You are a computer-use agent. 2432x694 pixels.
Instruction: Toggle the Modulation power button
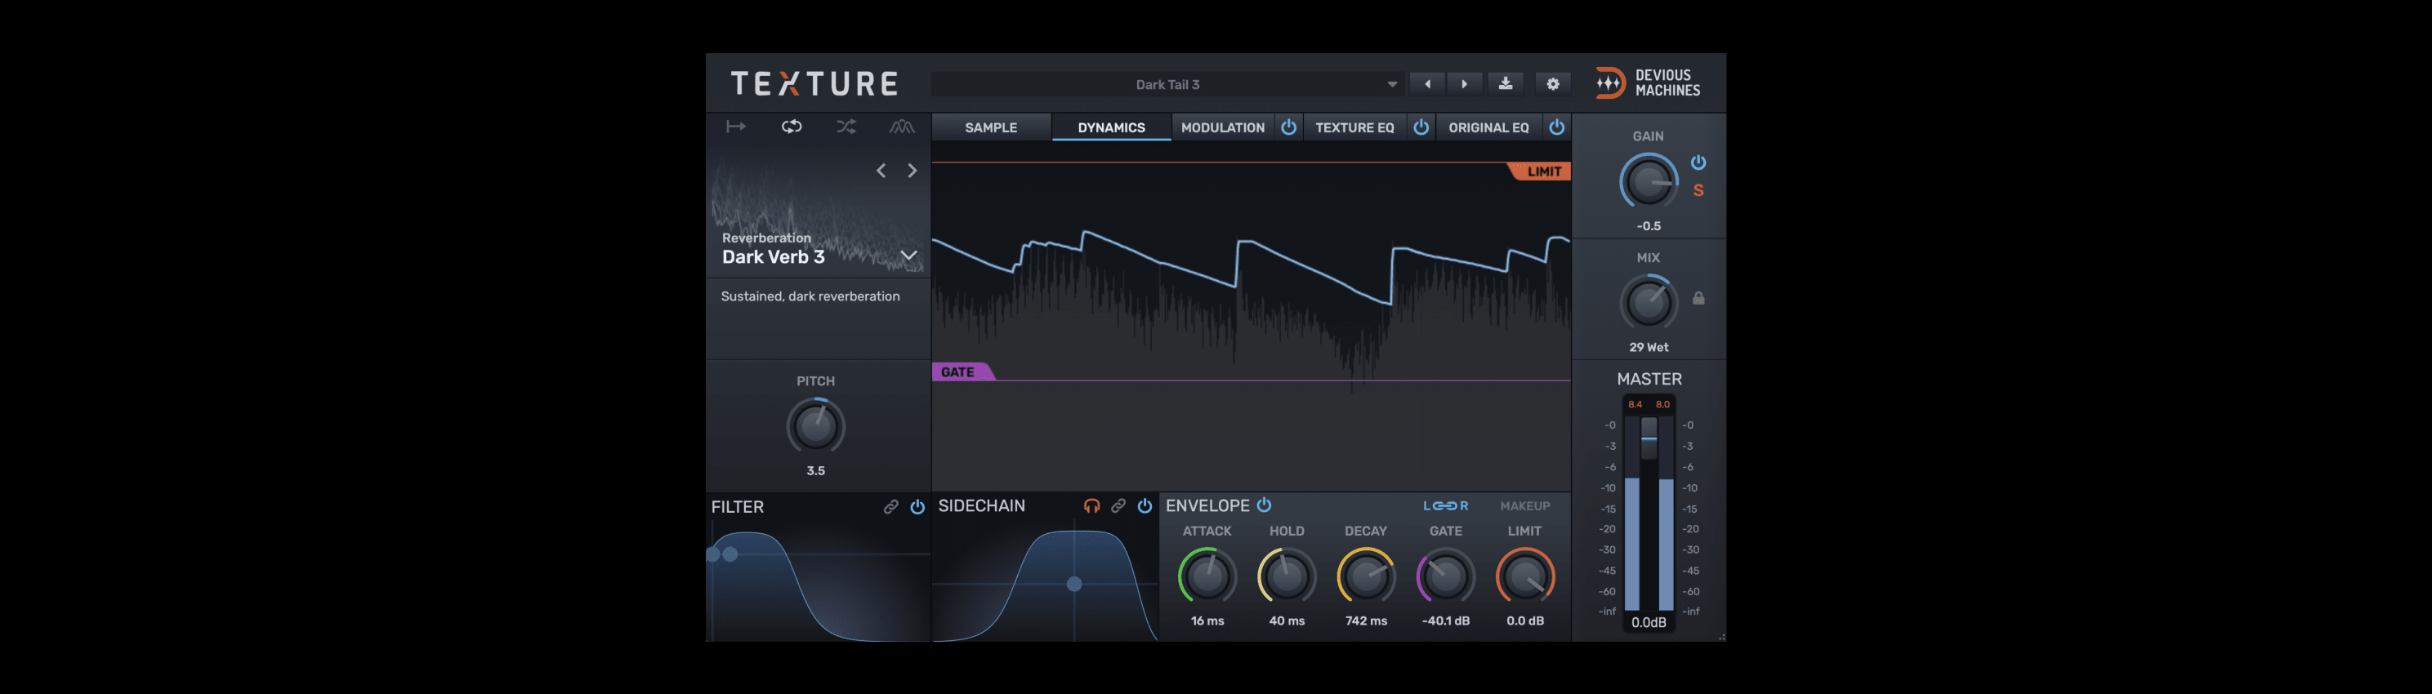pos(1287,127)
